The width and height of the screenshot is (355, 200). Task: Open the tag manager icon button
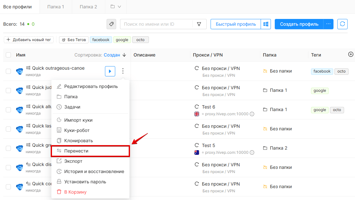tap(111, 24)
